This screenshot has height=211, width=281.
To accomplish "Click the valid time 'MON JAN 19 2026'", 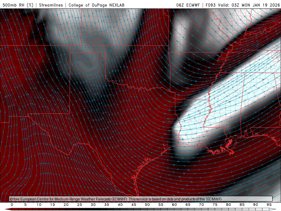I will point(261,5).
